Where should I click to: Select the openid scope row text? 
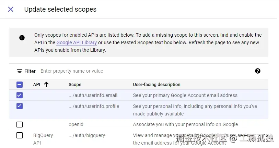click(76, 124)
